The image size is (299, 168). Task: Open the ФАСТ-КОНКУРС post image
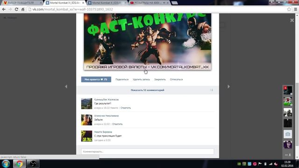(148, 42)
